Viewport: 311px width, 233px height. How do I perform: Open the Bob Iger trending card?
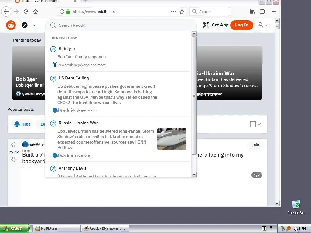pyautogui.click(x=29, y=73)
